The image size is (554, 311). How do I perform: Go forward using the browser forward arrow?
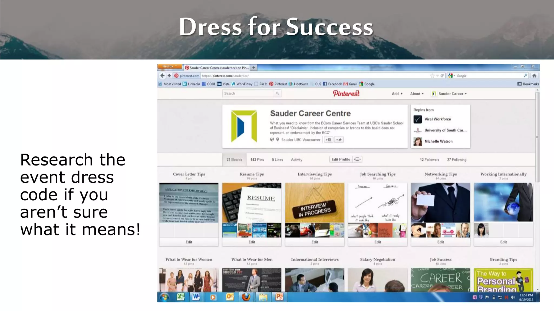[x=169, y=76]
